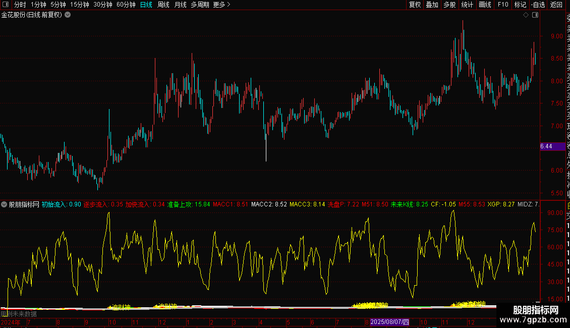Click the 用到未来数据 warning text
This screenshot has height=328, width=570.
point(19,314)
